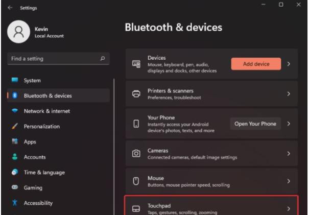This screenshot has height=215, width=309.
Task: Click the Gaming controller icon
Action: point(15,187)
